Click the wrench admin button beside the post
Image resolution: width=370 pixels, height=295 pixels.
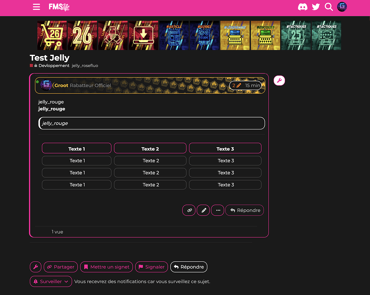click(279, 81)
